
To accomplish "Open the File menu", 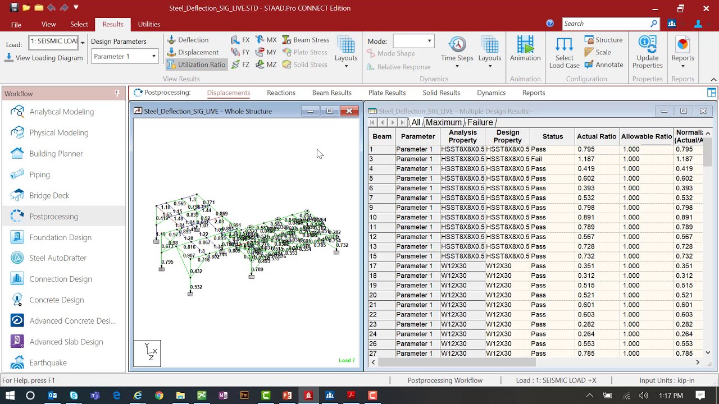I will click(16, 25).
